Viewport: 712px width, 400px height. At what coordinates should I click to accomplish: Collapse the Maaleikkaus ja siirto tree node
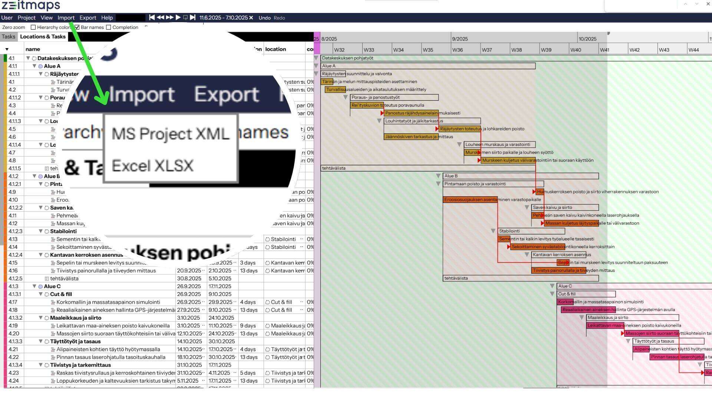(40, 318)
